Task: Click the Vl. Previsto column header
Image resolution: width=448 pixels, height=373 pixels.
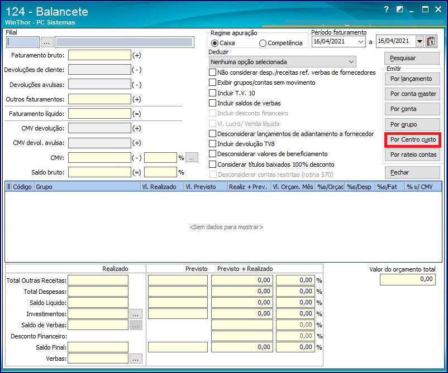Action: tap(206, 187)
